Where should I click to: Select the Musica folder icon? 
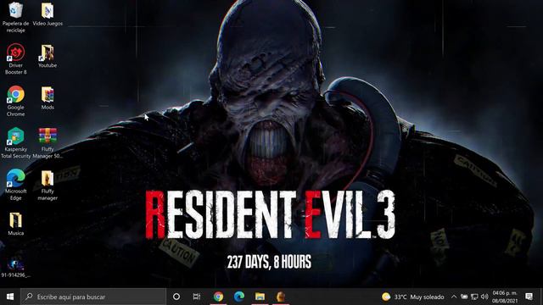pyautogui.click(x=15, y=224)
